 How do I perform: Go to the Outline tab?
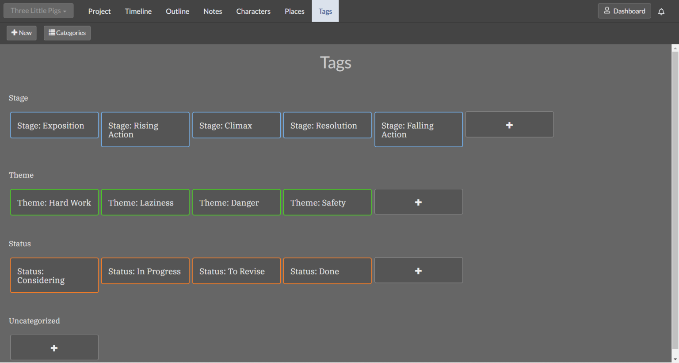tap(177, 11)
